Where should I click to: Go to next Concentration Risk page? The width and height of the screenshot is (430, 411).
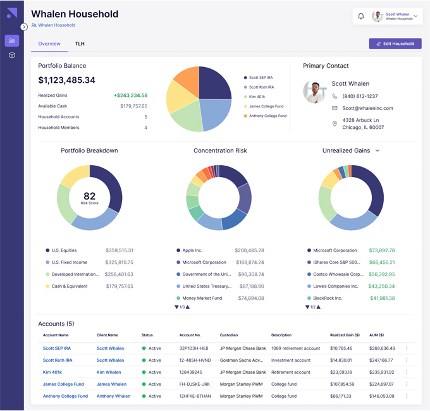click(188, 307)
